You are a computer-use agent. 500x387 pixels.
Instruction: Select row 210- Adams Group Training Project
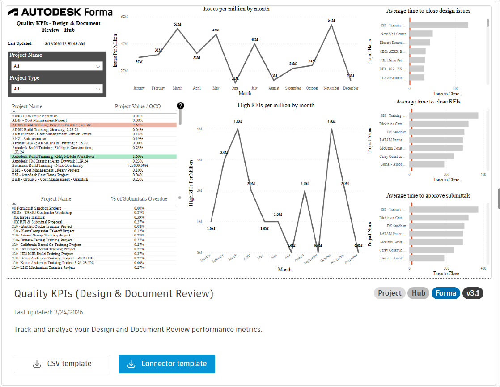93,235
